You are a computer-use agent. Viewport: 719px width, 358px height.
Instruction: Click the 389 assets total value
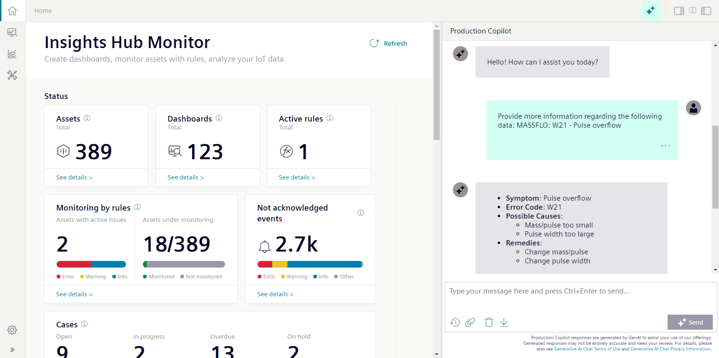(x=94, y=152)
